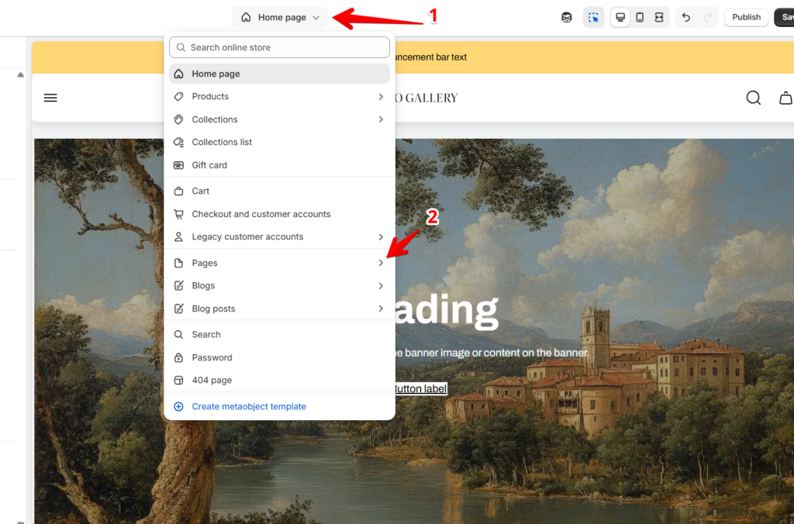Undo the last change
Image resolution: width=794 pixels, height=524 pixels.
[686, 18]
